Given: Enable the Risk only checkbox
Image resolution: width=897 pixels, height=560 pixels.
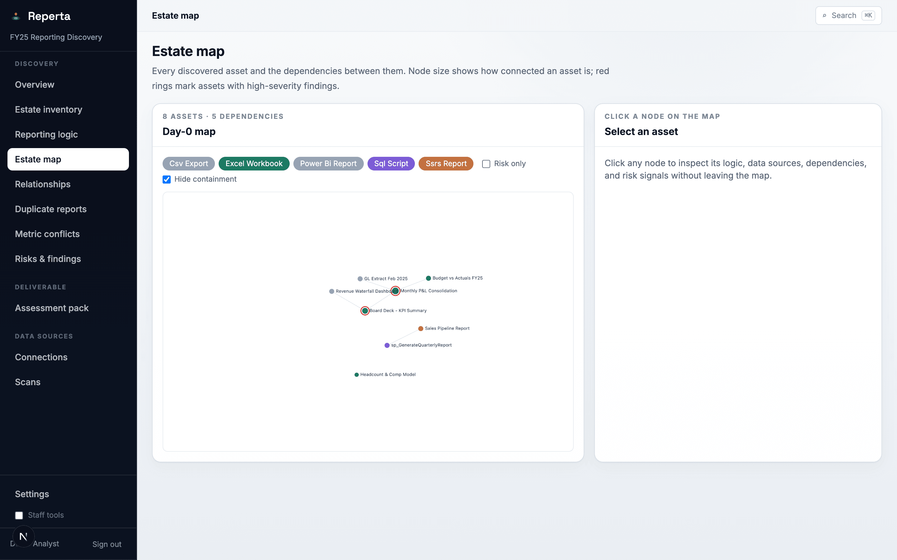Looking at the screenshot, I should tap(486, 164).
